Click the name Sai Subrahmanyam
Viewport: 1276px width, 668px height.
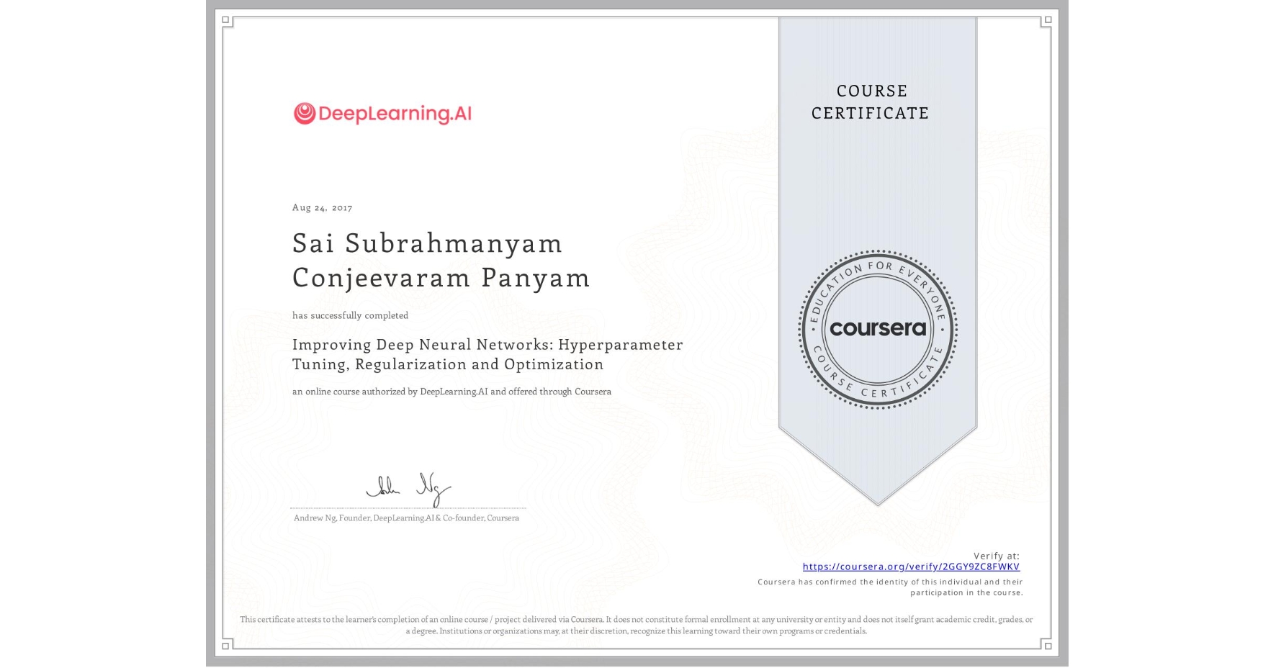click(427, 243)
